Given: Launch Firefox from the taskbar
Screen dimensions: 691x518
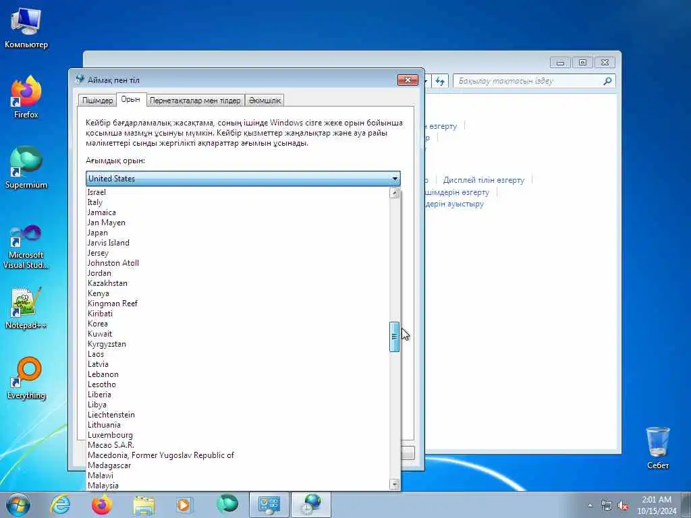Looking at the screenshot, I should [x=102, y=505].
